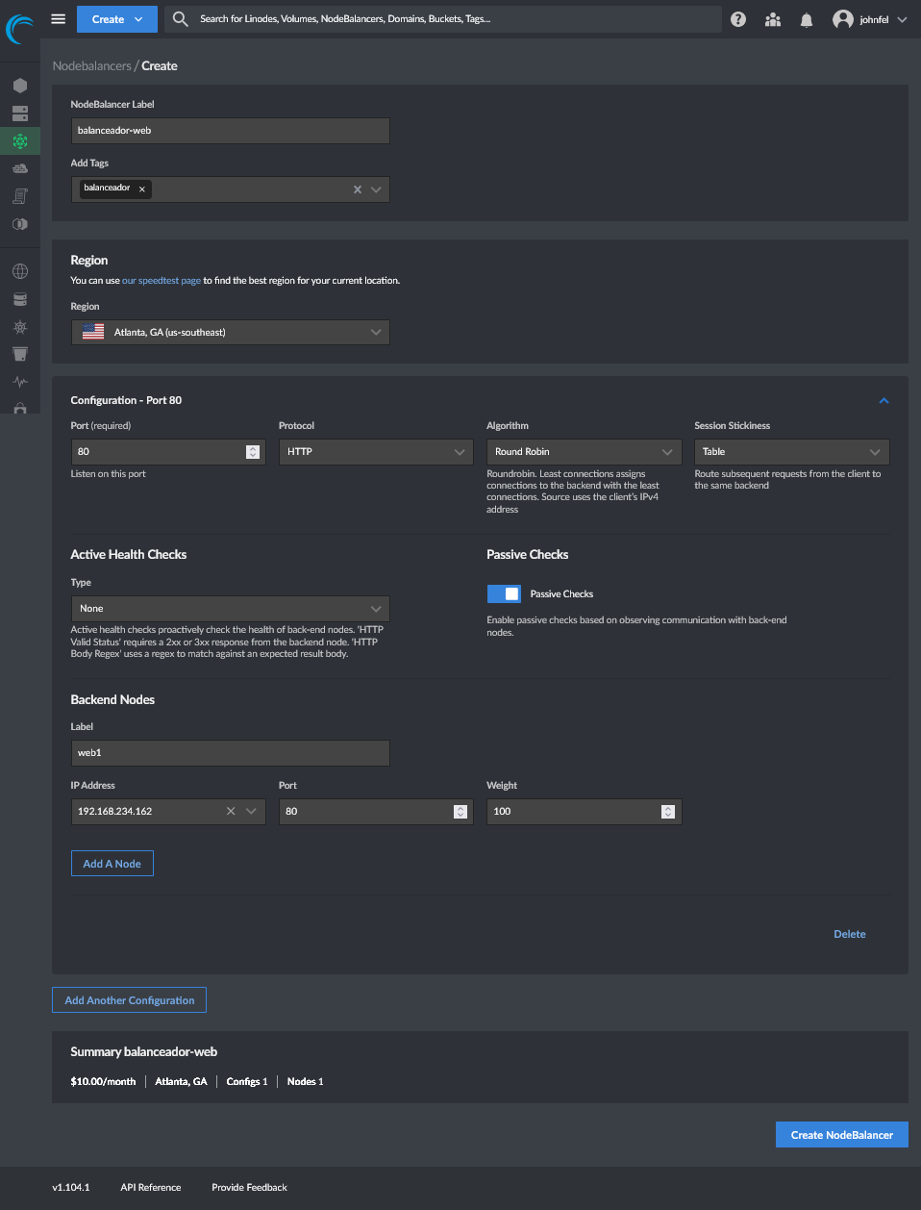The width and height of the screenshot is (921, 1210).
Task: Clear the selected IP Address using its X
Action: click(230, 811)
